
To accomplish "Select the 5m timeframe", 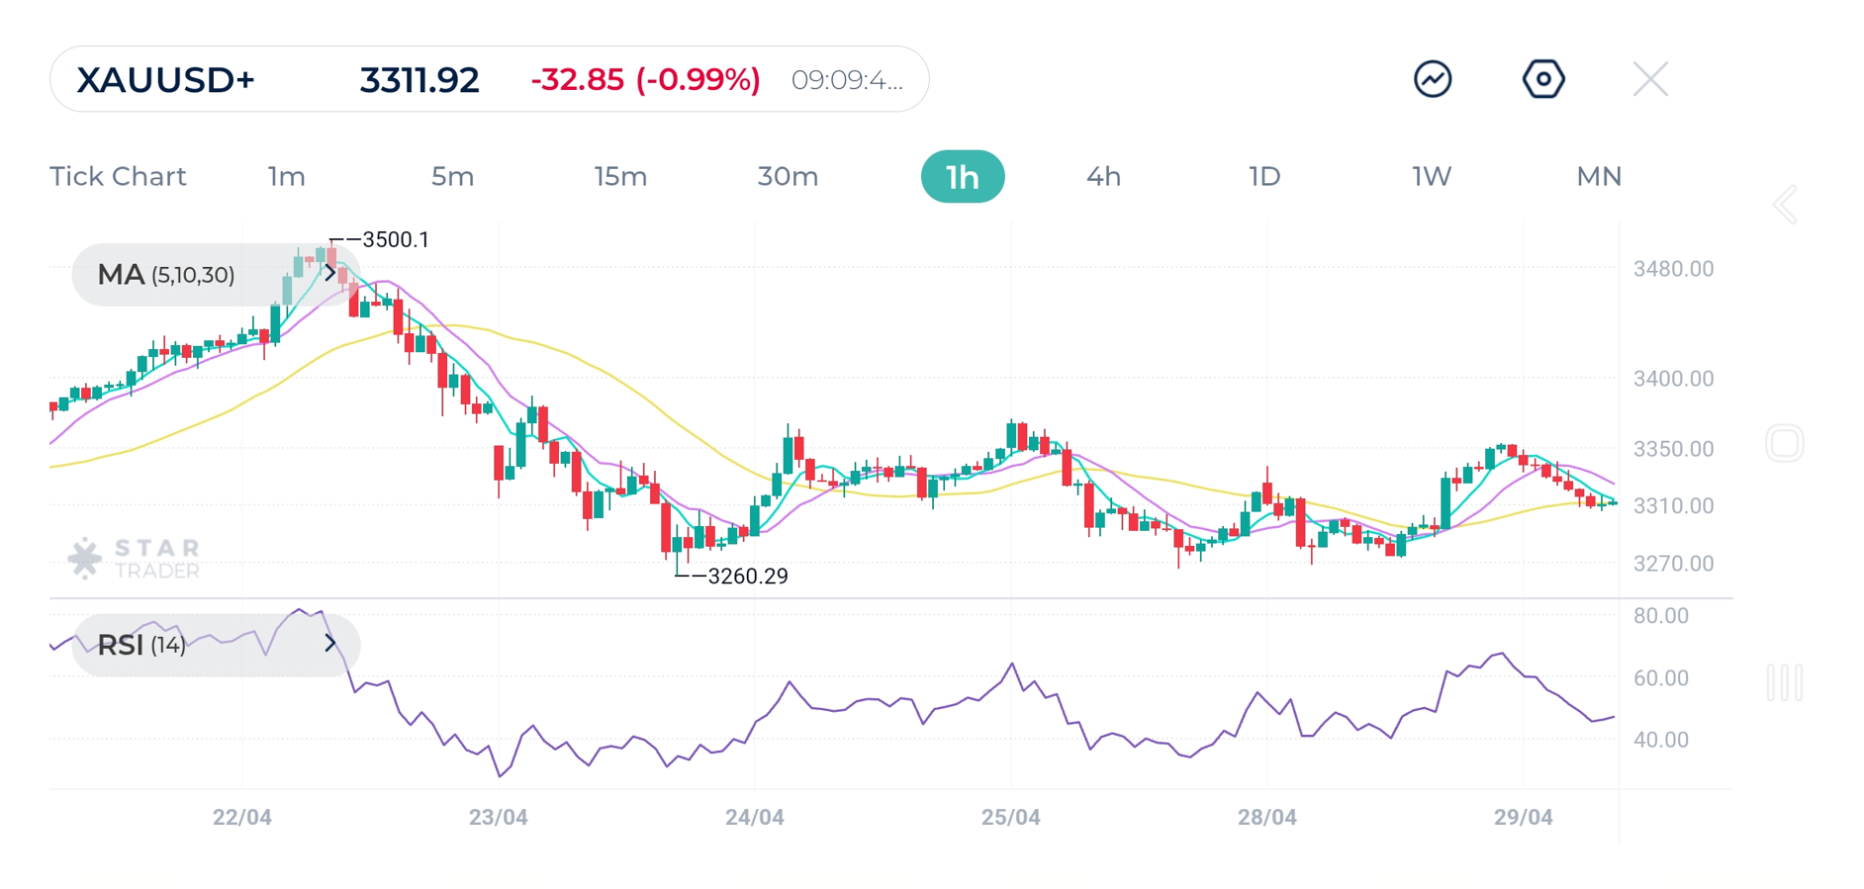I will [x=452, y=176].
